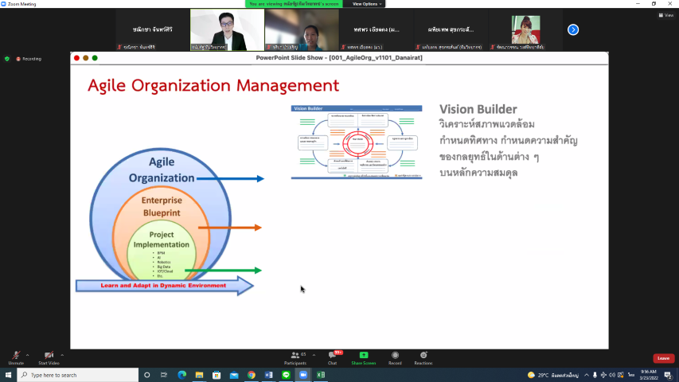This screenshot has height=382, width=679.
Task: Select the speaker's video thumbnail in the suit
Action: pos(227,29)
